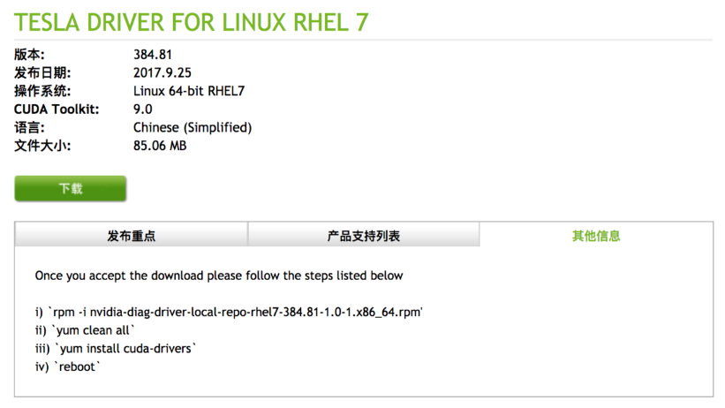Click the 发布日期 label
725x408 pixels.
(42, 72)
